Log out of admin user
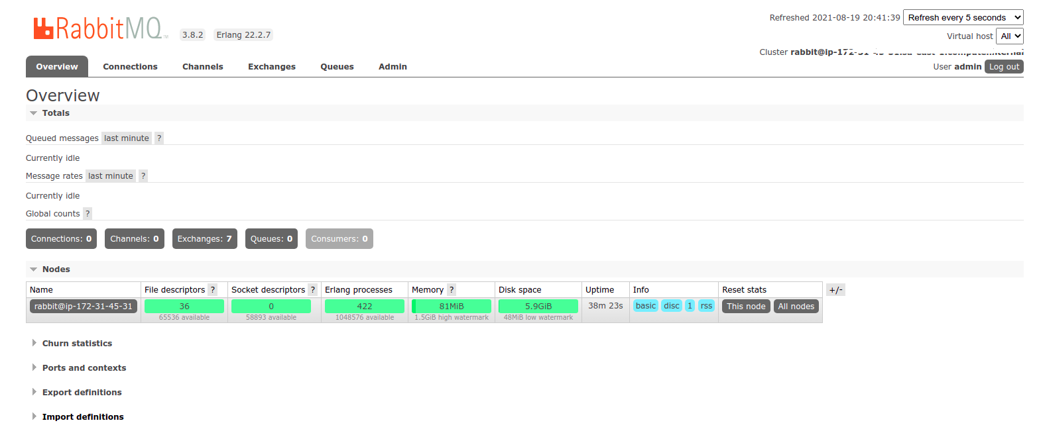 (1004, 67)
